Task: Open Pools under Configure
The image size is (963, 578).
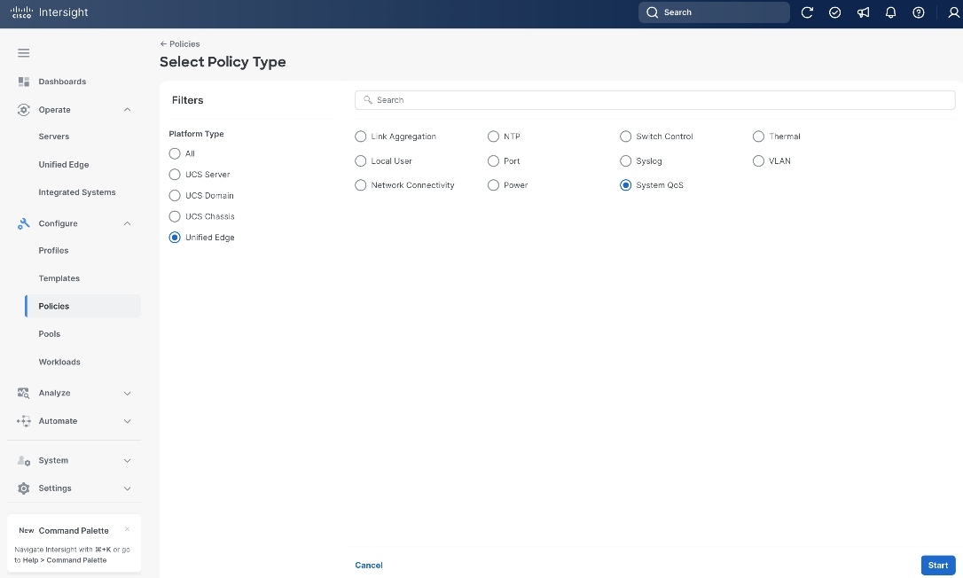Action: 49,334
